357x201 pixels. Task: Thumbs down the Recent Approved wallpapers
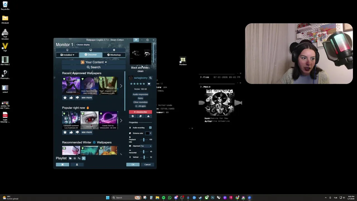click(77, 98)
